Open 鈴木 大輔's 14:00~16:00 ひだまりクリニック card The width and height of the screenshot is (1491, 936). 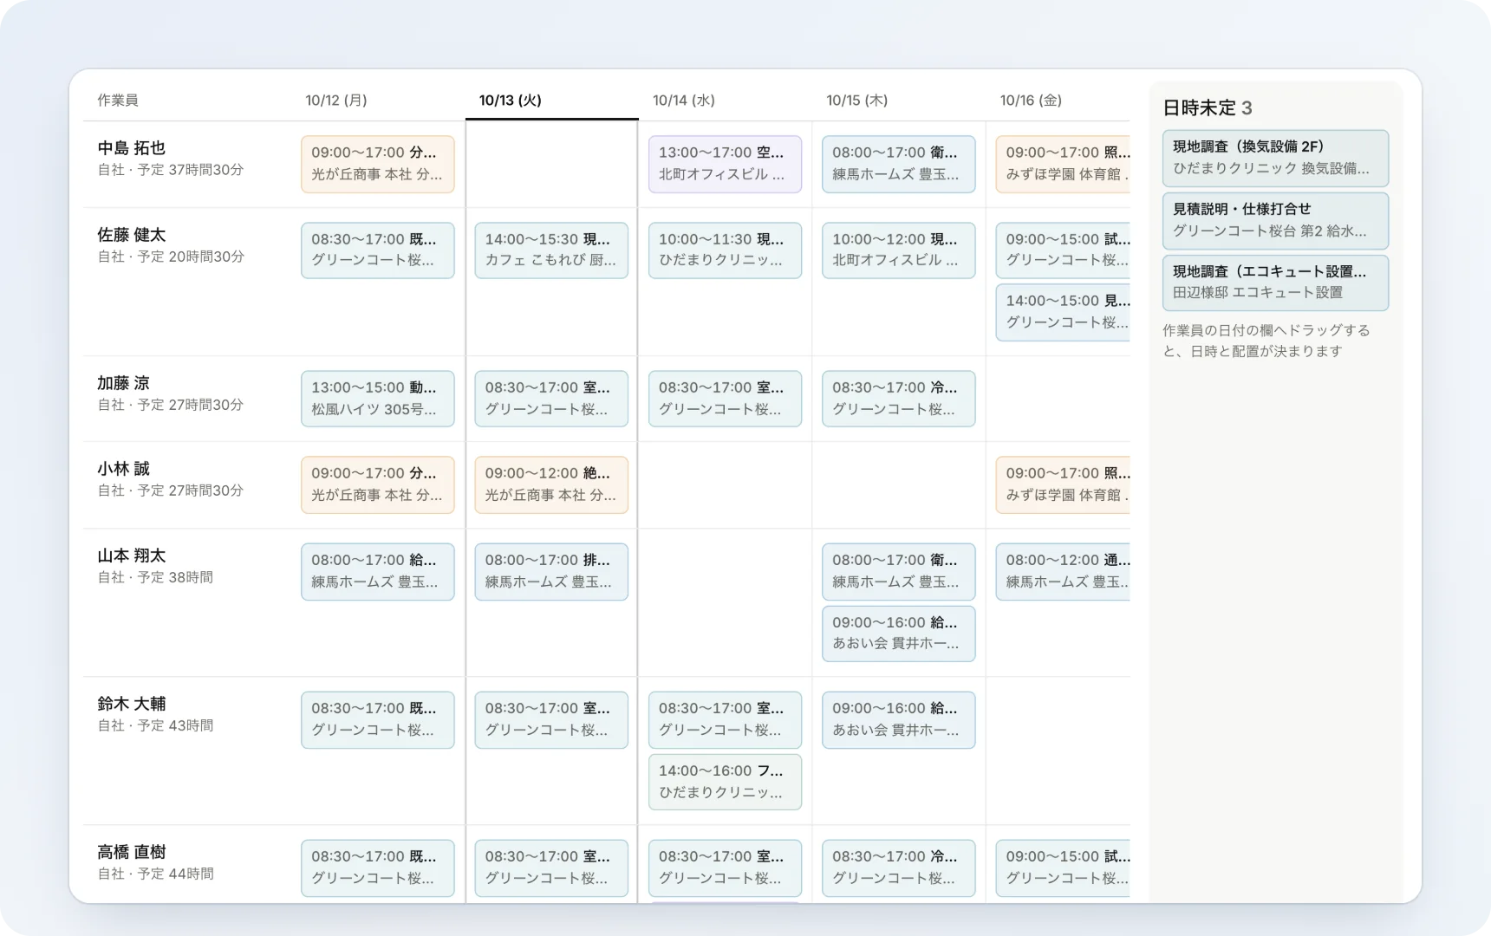(x=725, y=782)
